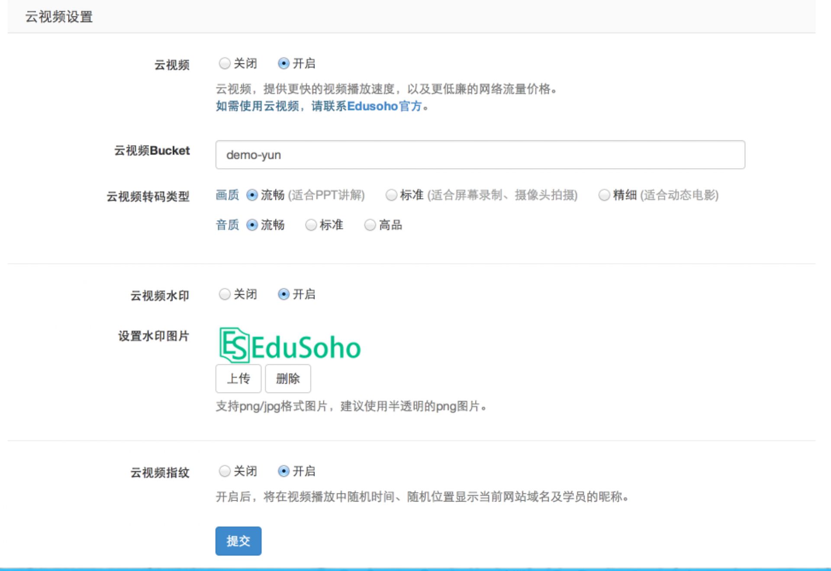Choose 流畅 video quality (适合PPT讲解)
Viewport: 831px width, 571px height.
pyautogui.click(x=252, y=195)
